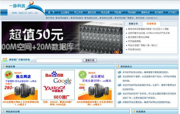View 最新动态 in the navigation bar

[x=145, y=12]
